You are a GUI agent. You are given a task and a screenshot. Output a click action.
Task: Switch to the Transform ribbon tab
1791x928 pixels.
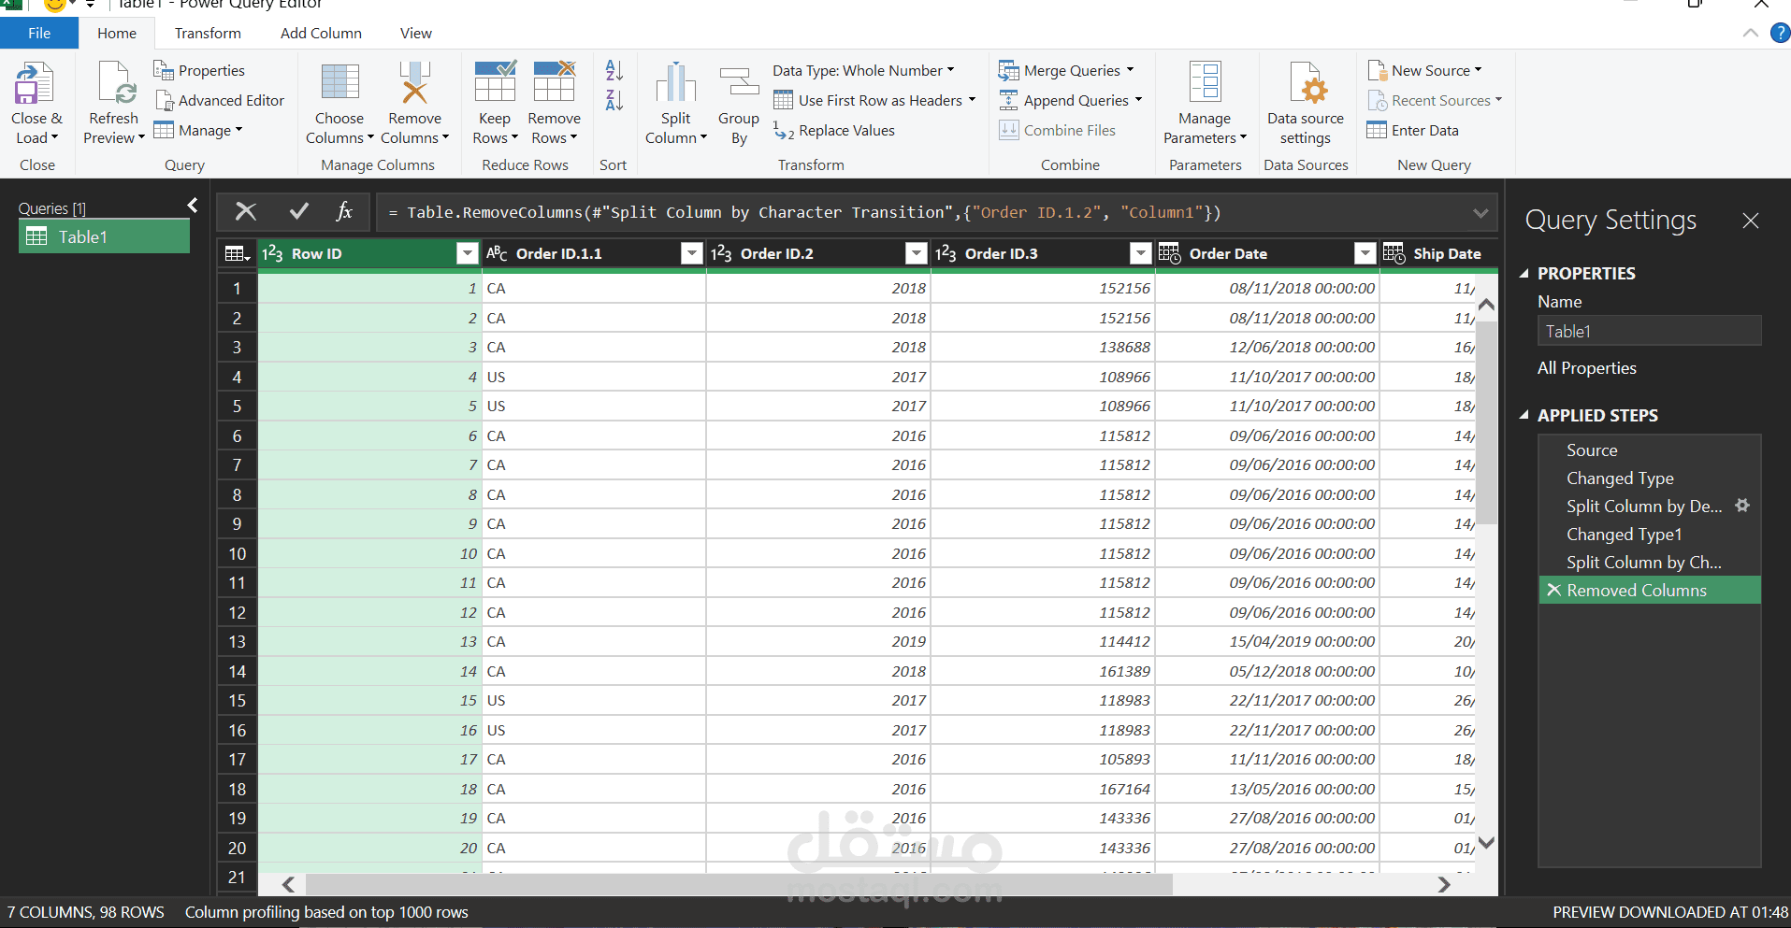click(208, 33)
